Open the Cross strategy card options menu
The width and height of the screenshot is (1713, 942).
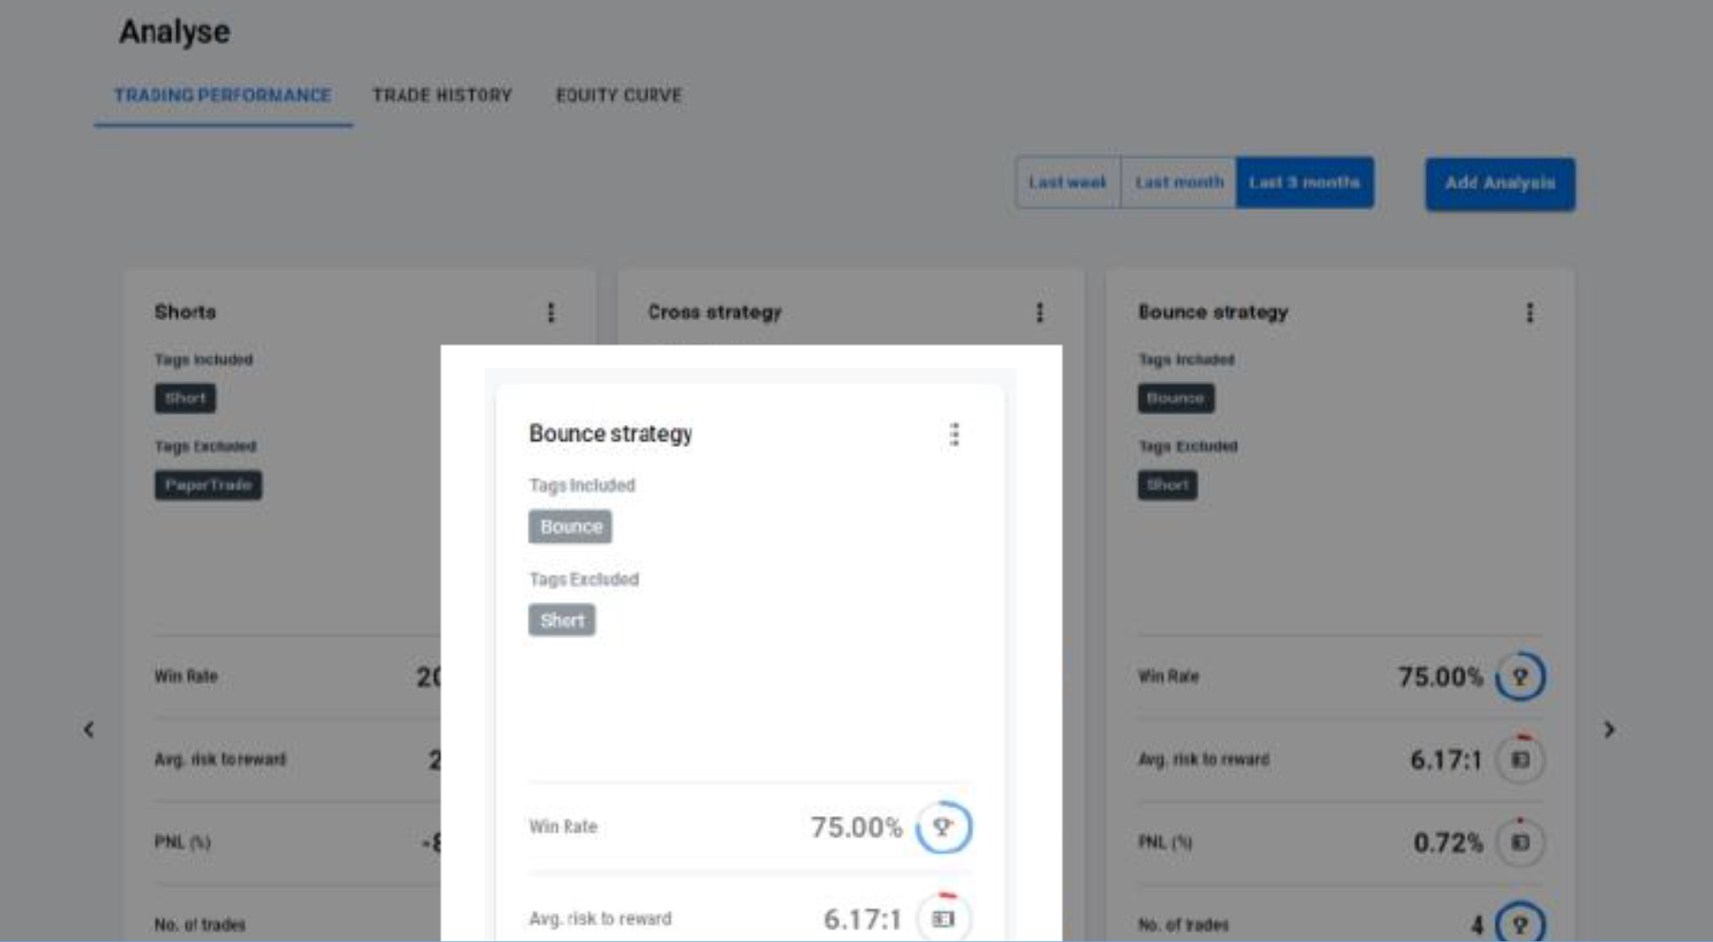tap(1040, 313)
